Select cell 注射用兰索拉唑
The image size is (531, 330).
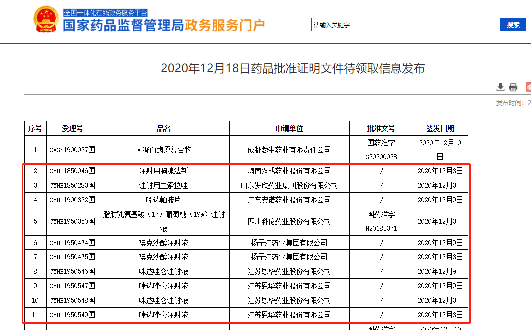[x=164, y=185]
